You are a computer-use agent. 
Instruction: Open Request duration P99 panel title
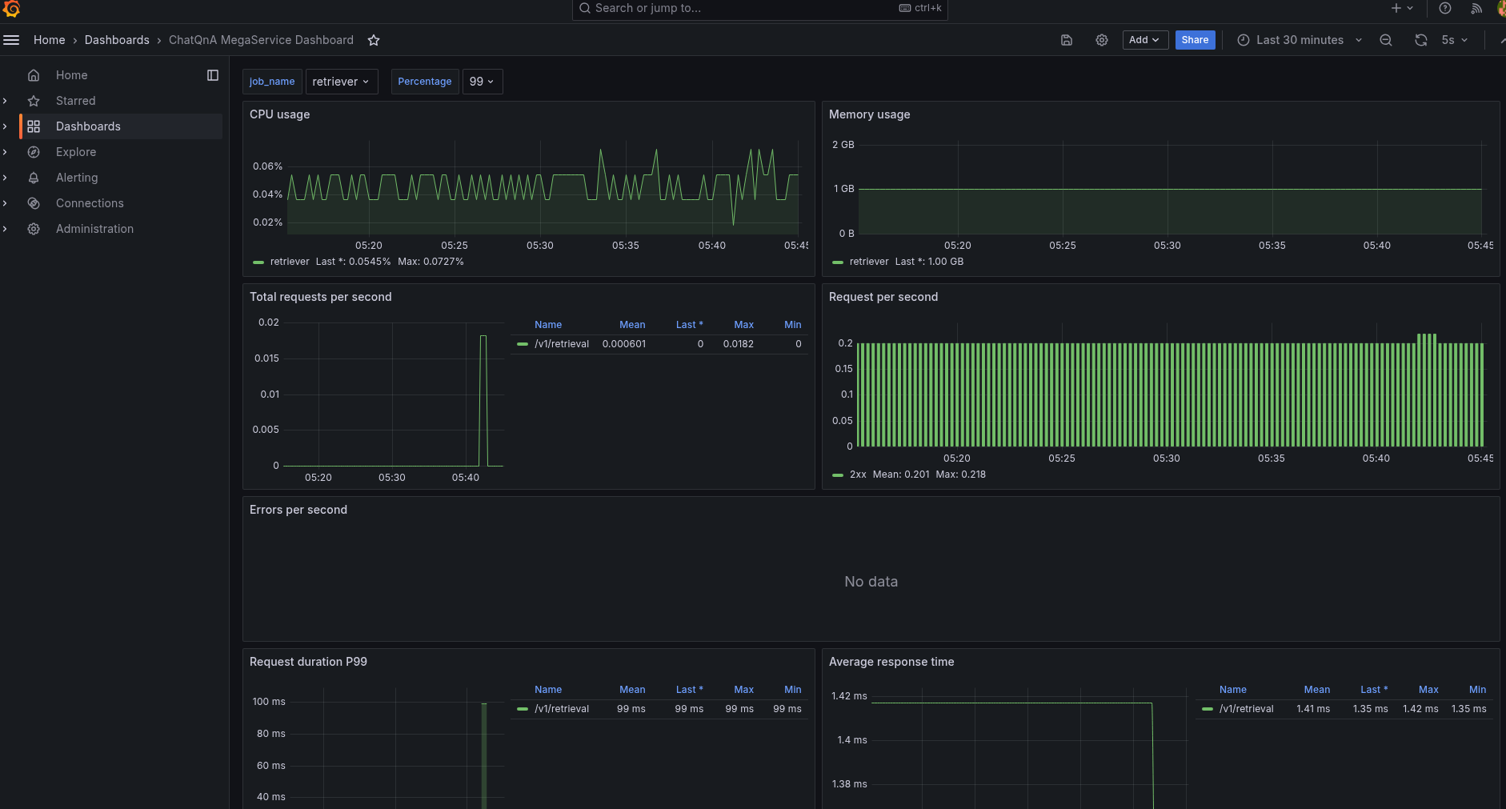click(308, 662)
